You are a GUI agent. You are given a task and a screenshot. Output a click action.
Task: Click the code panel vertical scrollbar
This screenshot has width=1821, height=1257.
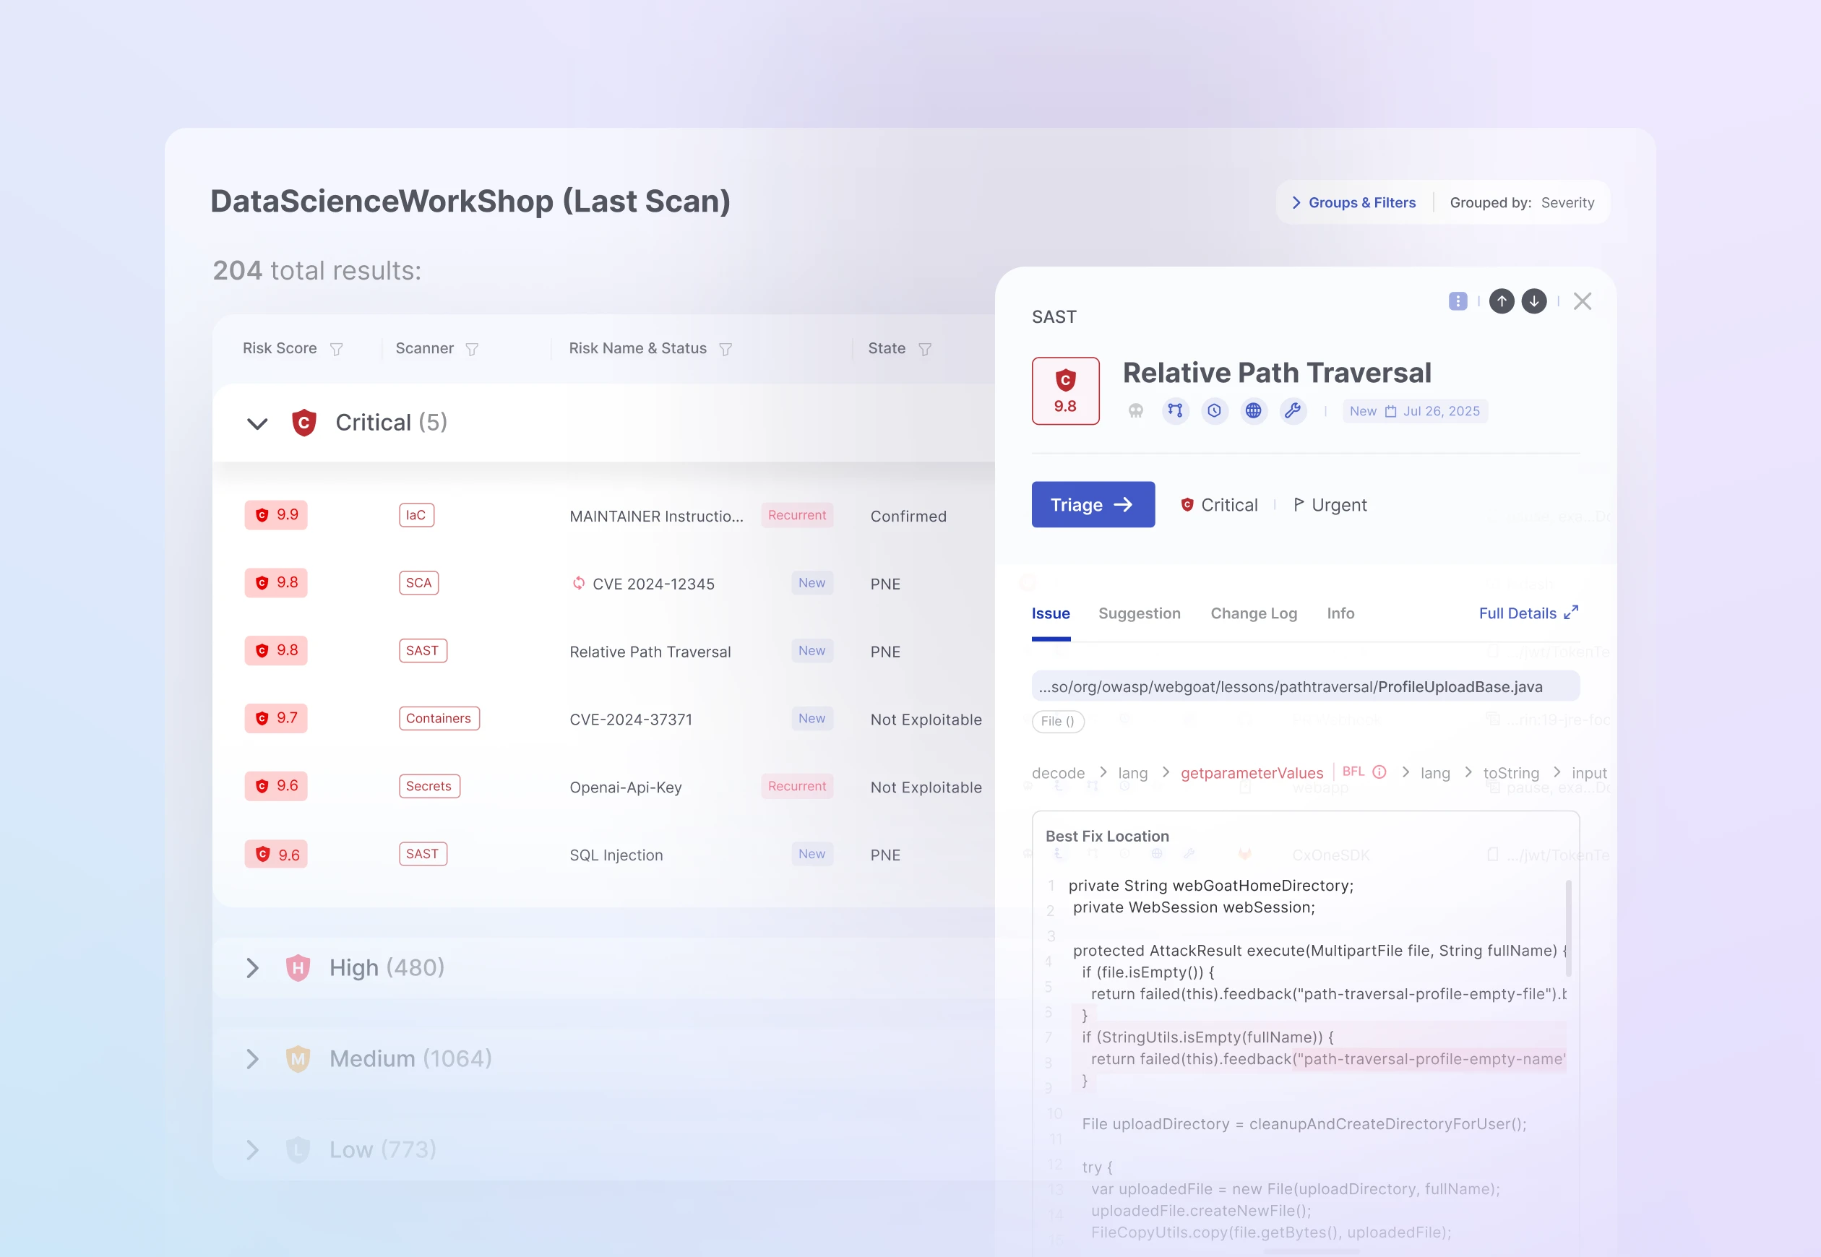(x=1568, y=928)
